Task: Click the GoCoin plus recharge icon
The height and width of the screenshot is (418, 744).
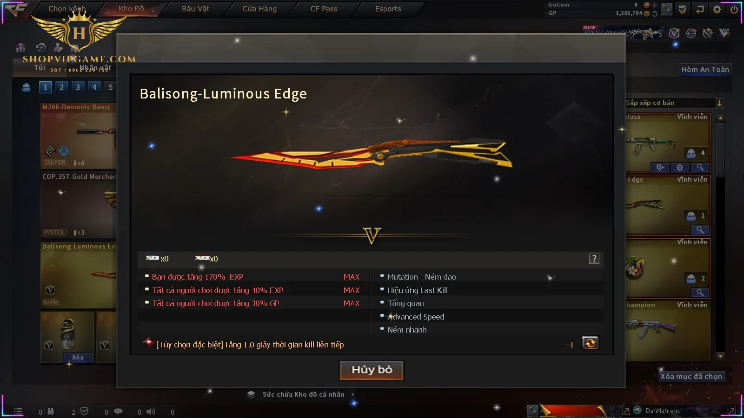Action: [x=655, y=5]
